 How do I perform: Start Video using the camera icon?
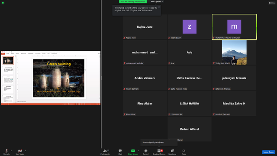pos(20,152)
